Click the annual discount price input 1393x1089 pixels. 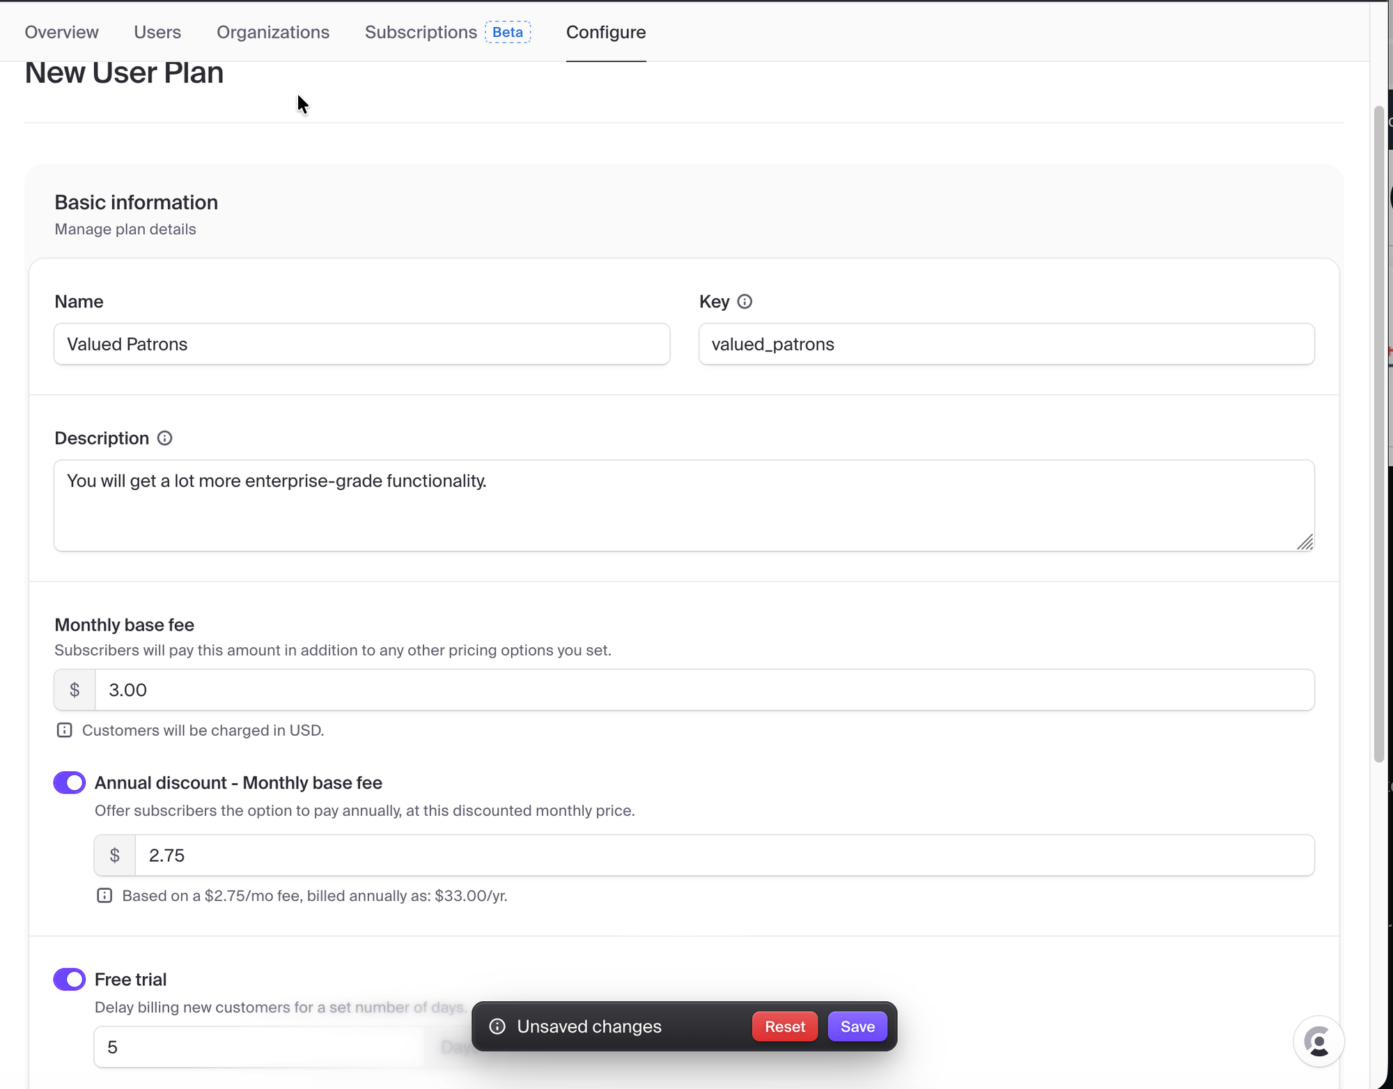coord(724,856)
